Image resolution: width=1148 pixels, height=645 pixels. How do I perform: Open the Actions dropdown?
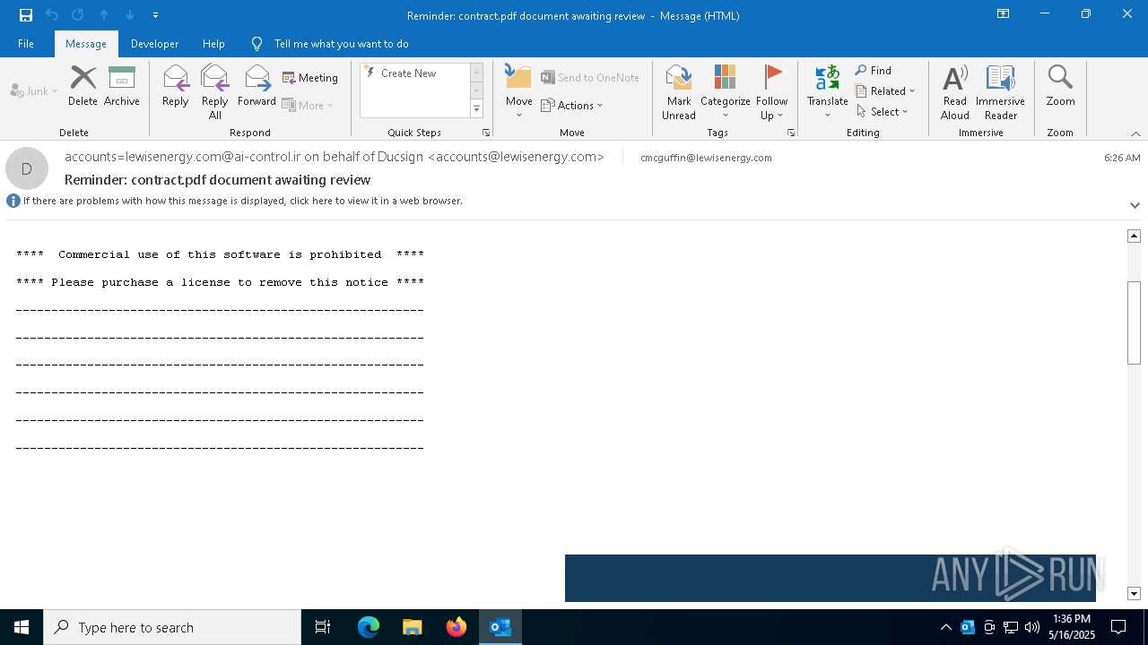(572, 105)
